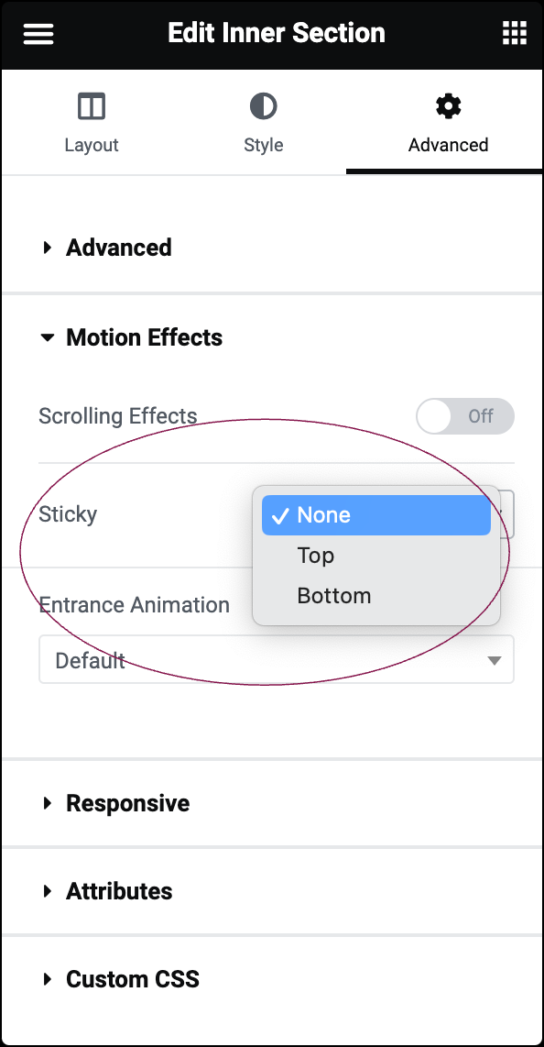Click the Entrance Animation dropdown arrow

tap(495, 659)
